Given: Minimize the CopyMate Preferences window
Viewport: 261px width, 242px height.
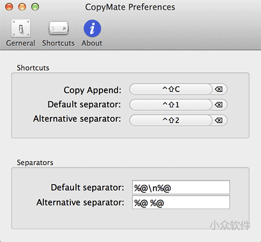Looking at the screenshot, I should point(22,7).
